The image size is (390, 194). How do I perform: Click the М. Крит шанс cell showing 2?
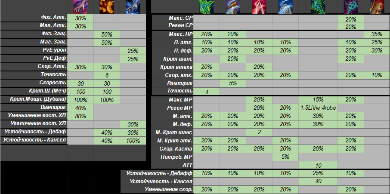coord(259,132)
